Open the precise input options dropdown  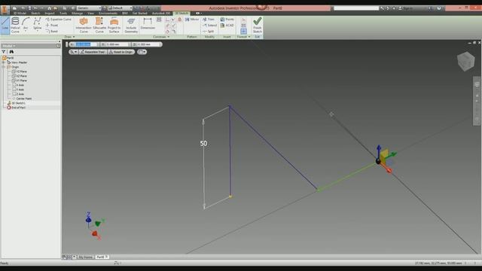pyautogui.click(x=142, y=52)
